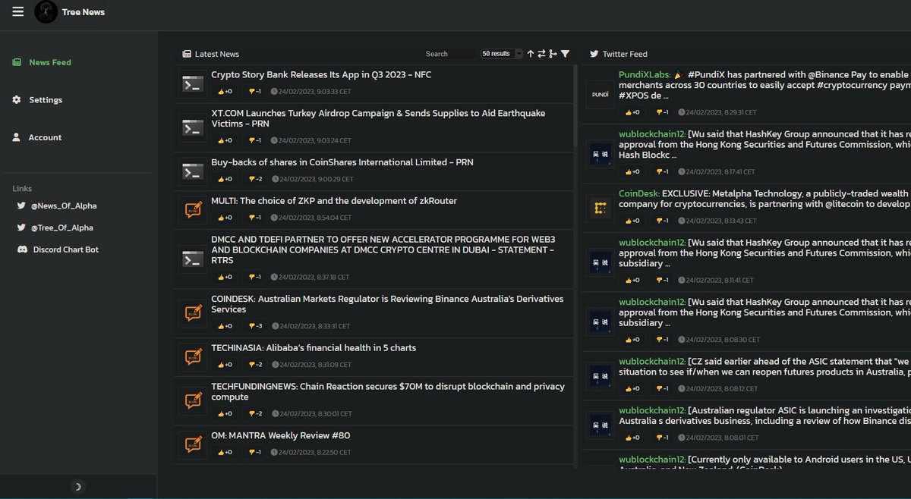Click the Links sidebar label
This screenshot has width=911, height=499.
coord(22,188)
